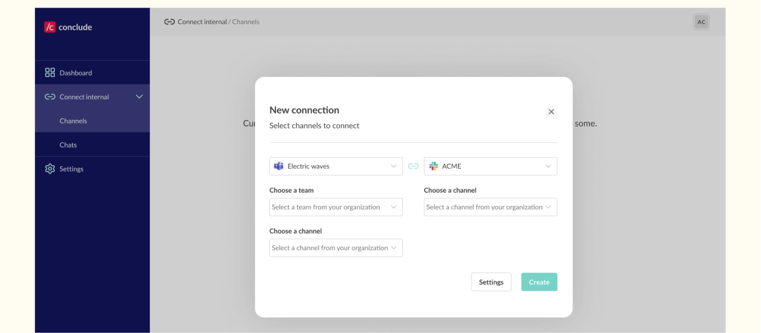761x333 pixels.
Task: Click the New connection dialog title
Action: [304, 110]
